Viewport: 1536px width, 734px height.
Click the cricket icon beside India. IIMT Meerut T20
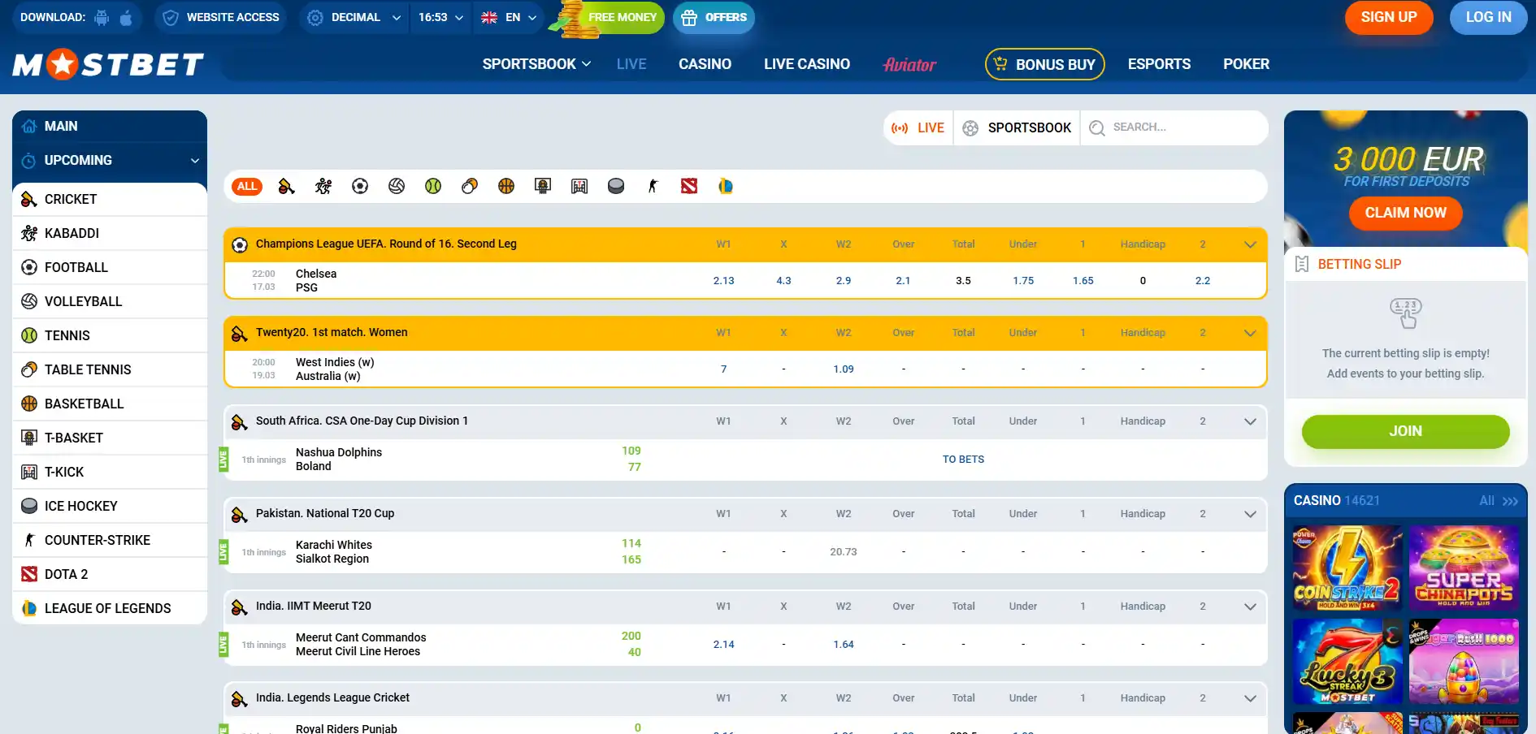[240, 607]
